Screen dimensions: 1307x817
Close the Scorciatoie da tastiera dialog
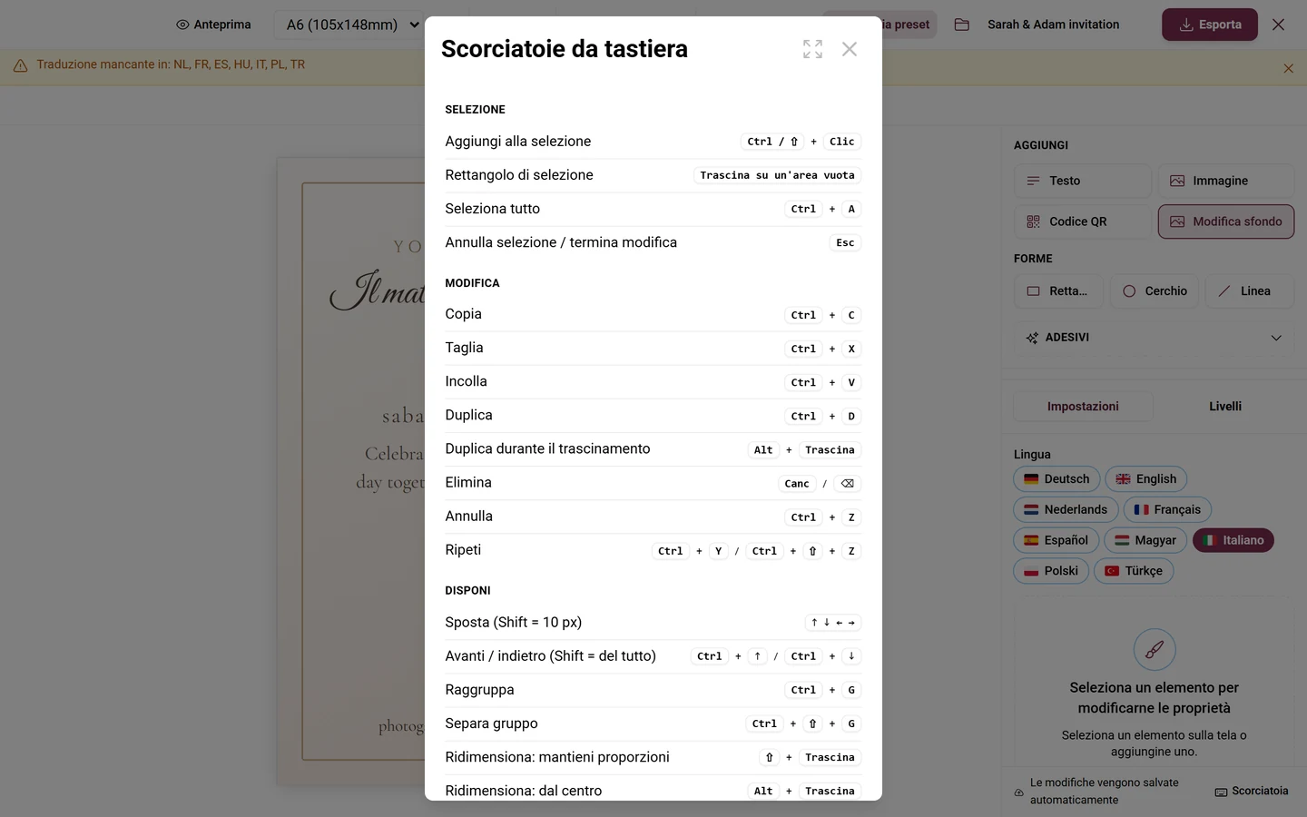(850, 49)
